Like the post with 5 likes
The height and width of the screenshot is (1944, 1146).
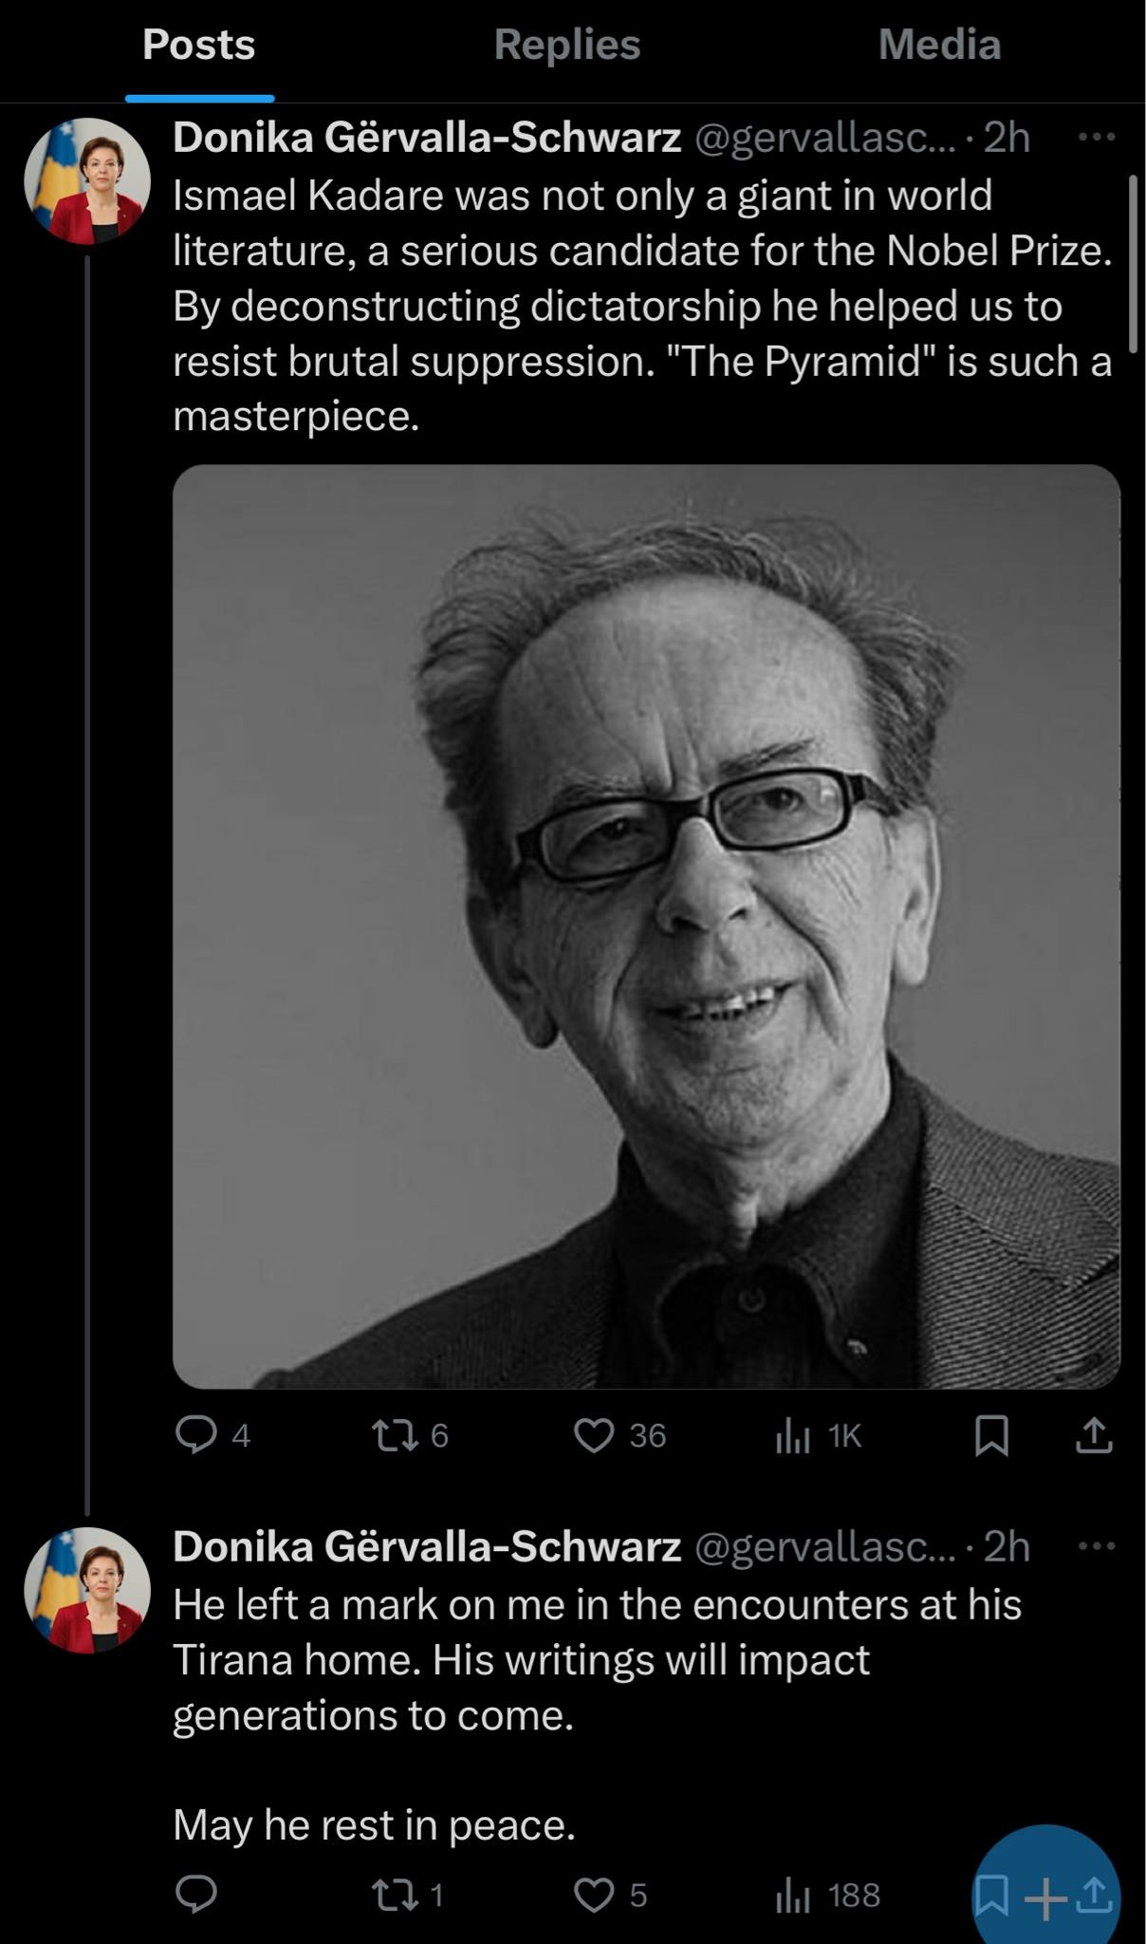pos(595,1895)
